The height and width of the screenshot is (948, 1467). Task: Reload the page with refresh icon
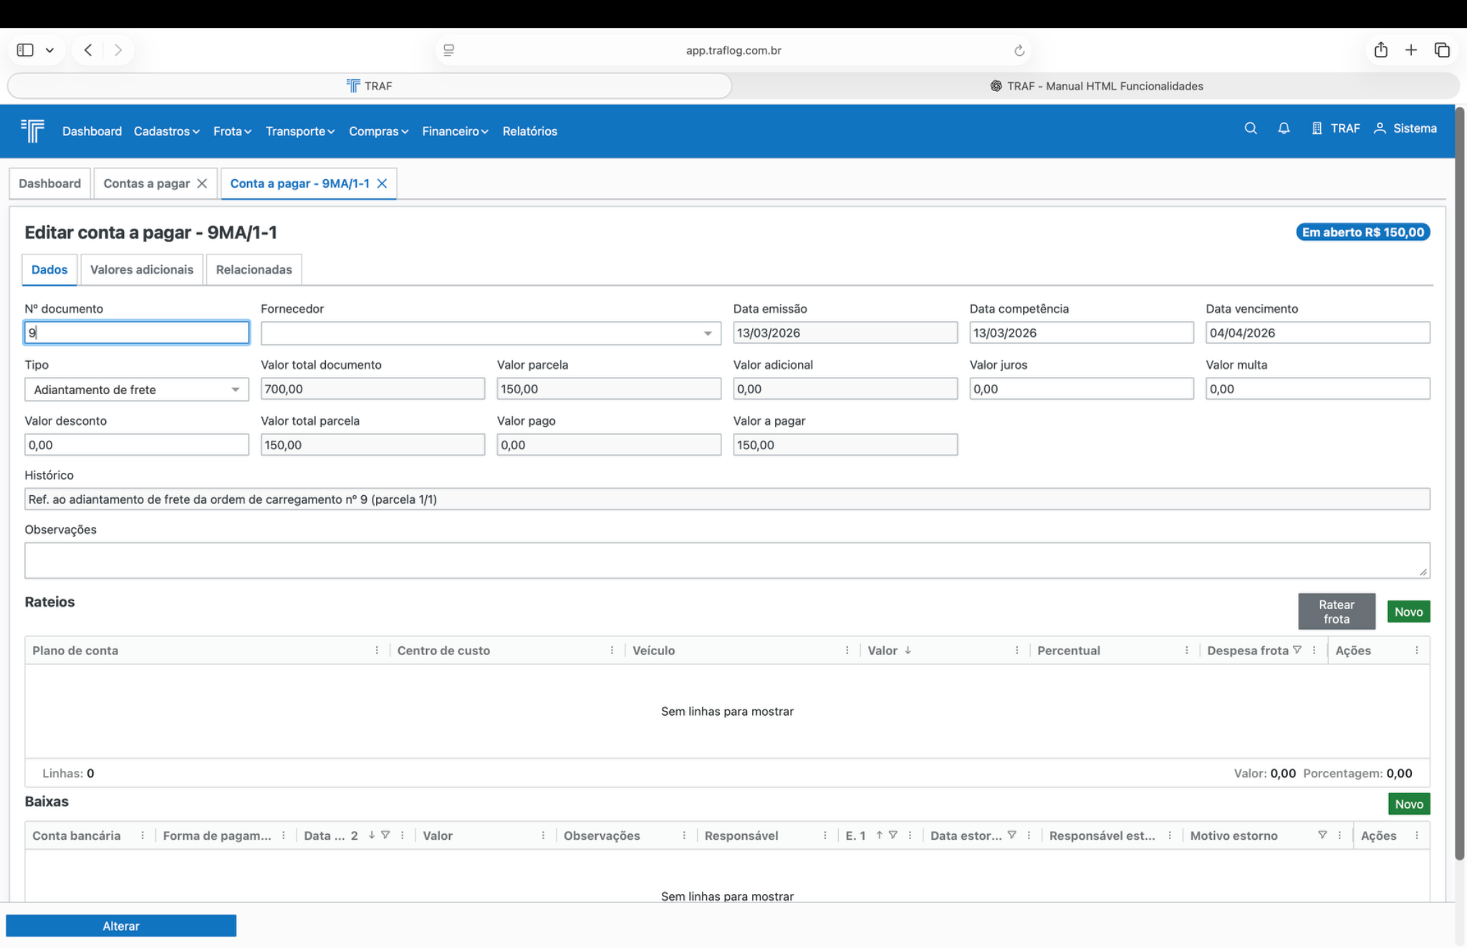click(x=1019, y=50)
